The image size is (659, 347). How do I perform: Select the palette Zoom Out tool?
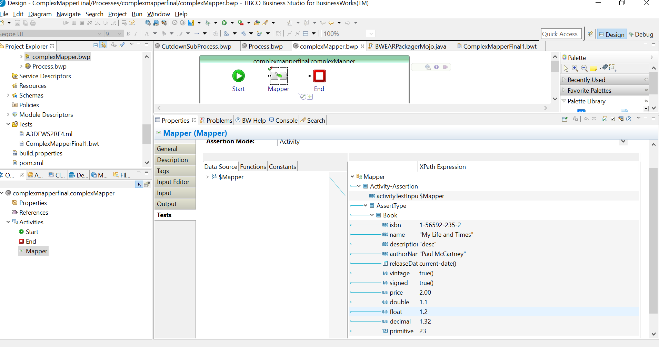click(x=584, y=68)
